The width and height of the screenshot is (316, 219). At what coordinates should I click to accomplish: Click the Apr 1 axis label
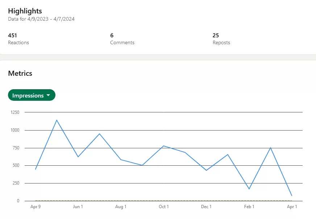click(x=292, y=207)
